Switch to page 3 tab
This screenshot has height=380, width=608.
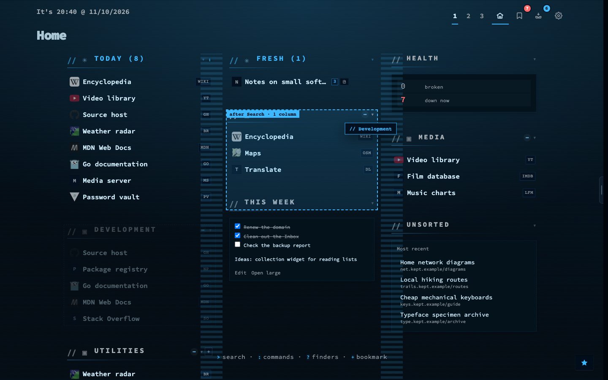point(482,16)
